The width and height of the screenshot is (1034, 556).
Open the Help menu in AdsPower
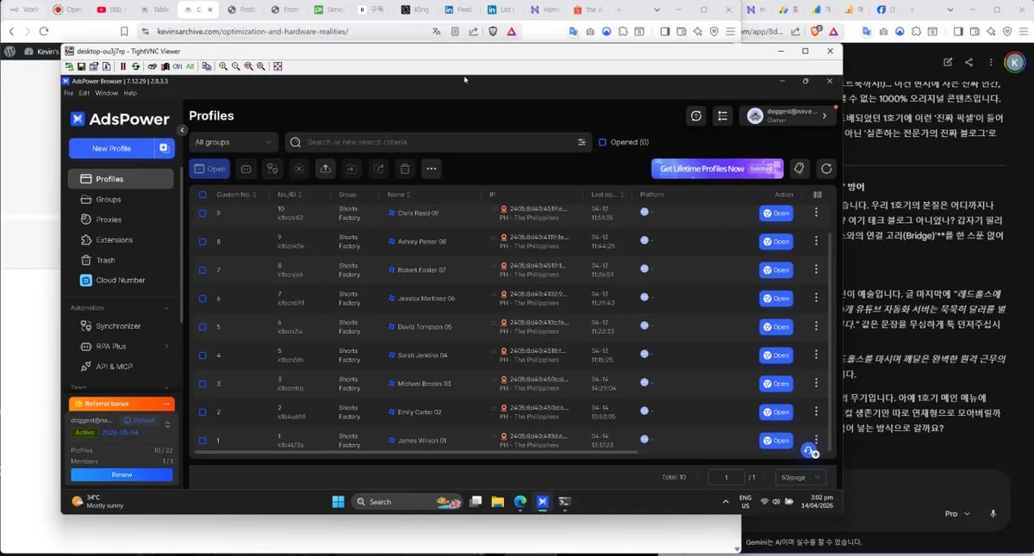[130, 93]
